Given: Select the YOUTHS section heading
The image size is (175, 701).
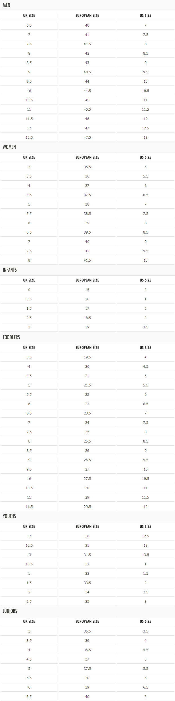Looking at the screenshot, I should 9,516.
